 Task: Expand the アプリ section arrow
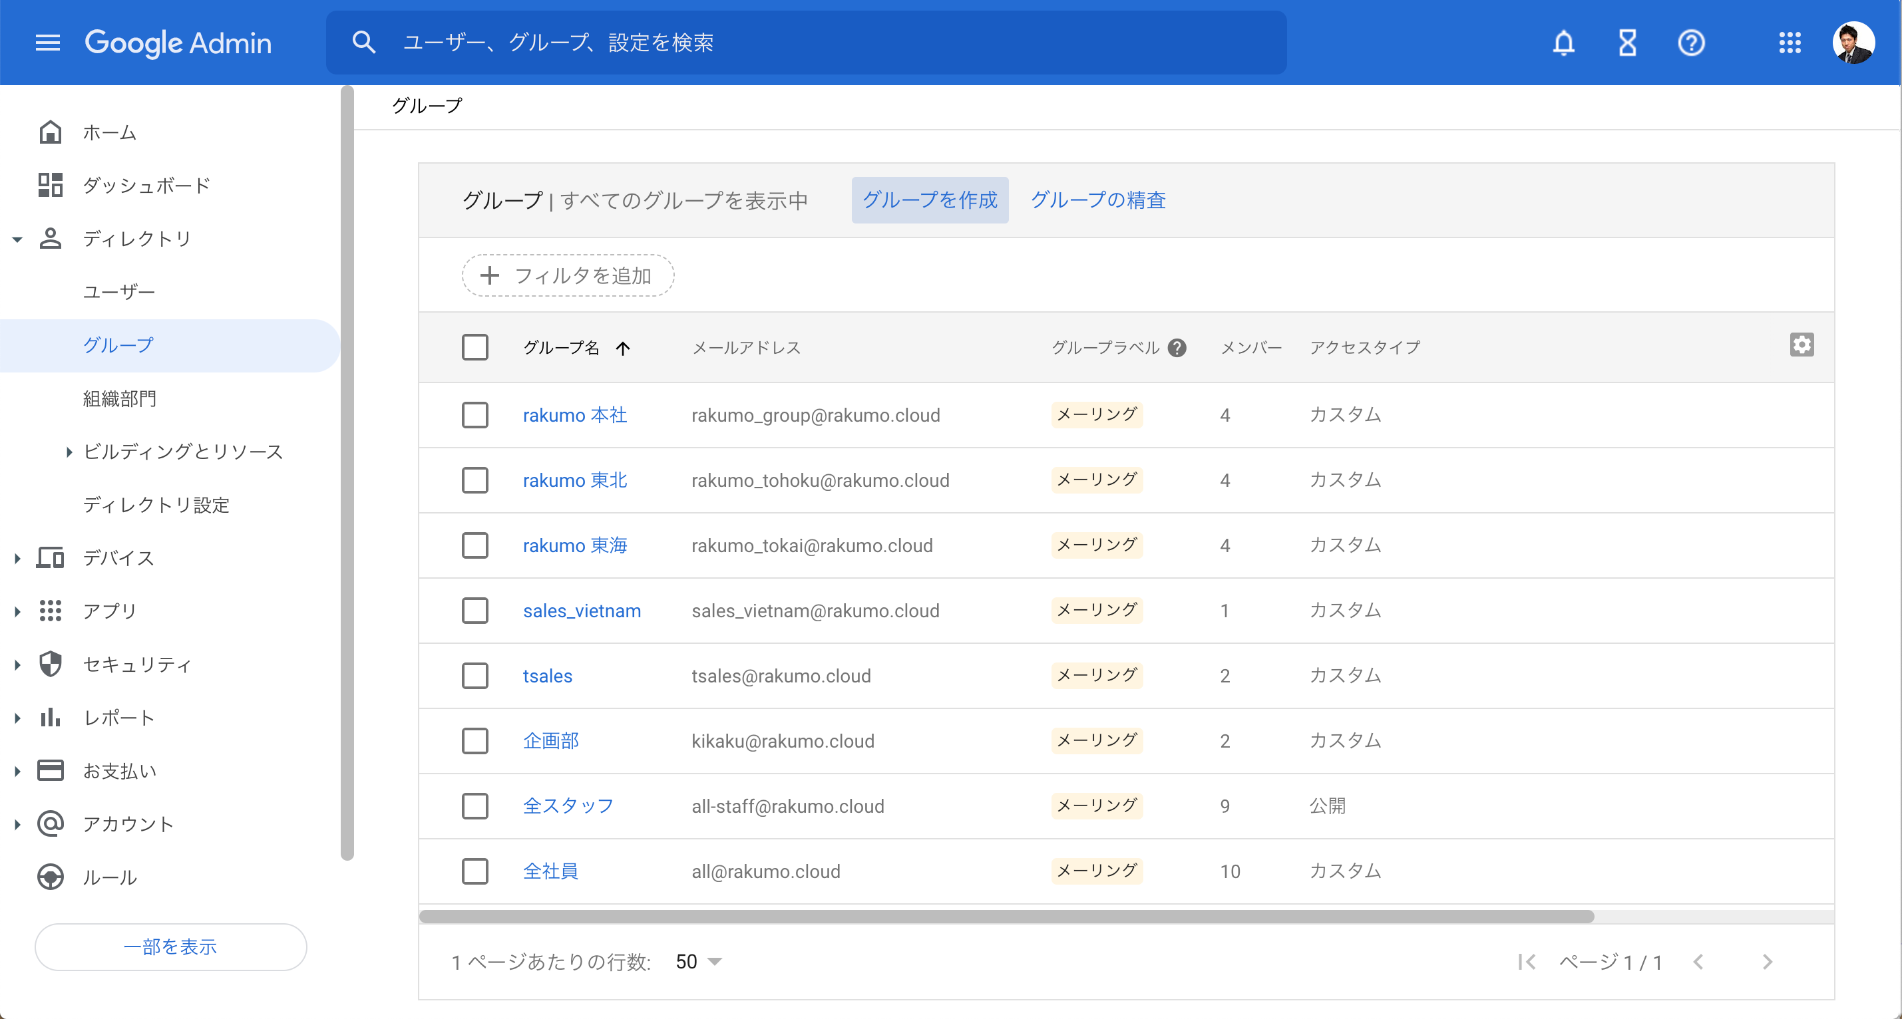pyautogui.click(x=17, y=612)
